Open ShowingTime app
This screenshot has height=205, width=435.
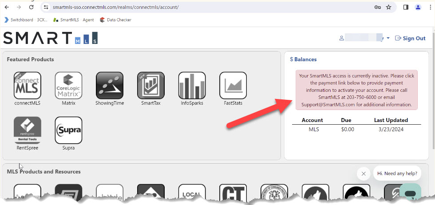click(x=110, y=86)
